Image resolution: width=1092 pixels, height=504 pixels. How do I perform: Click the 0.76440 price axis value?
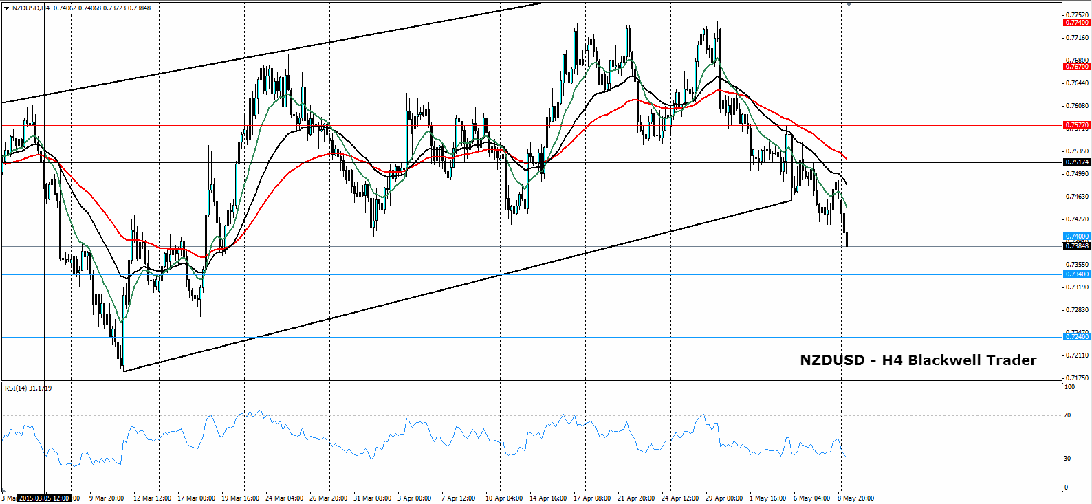[1077, 83]
